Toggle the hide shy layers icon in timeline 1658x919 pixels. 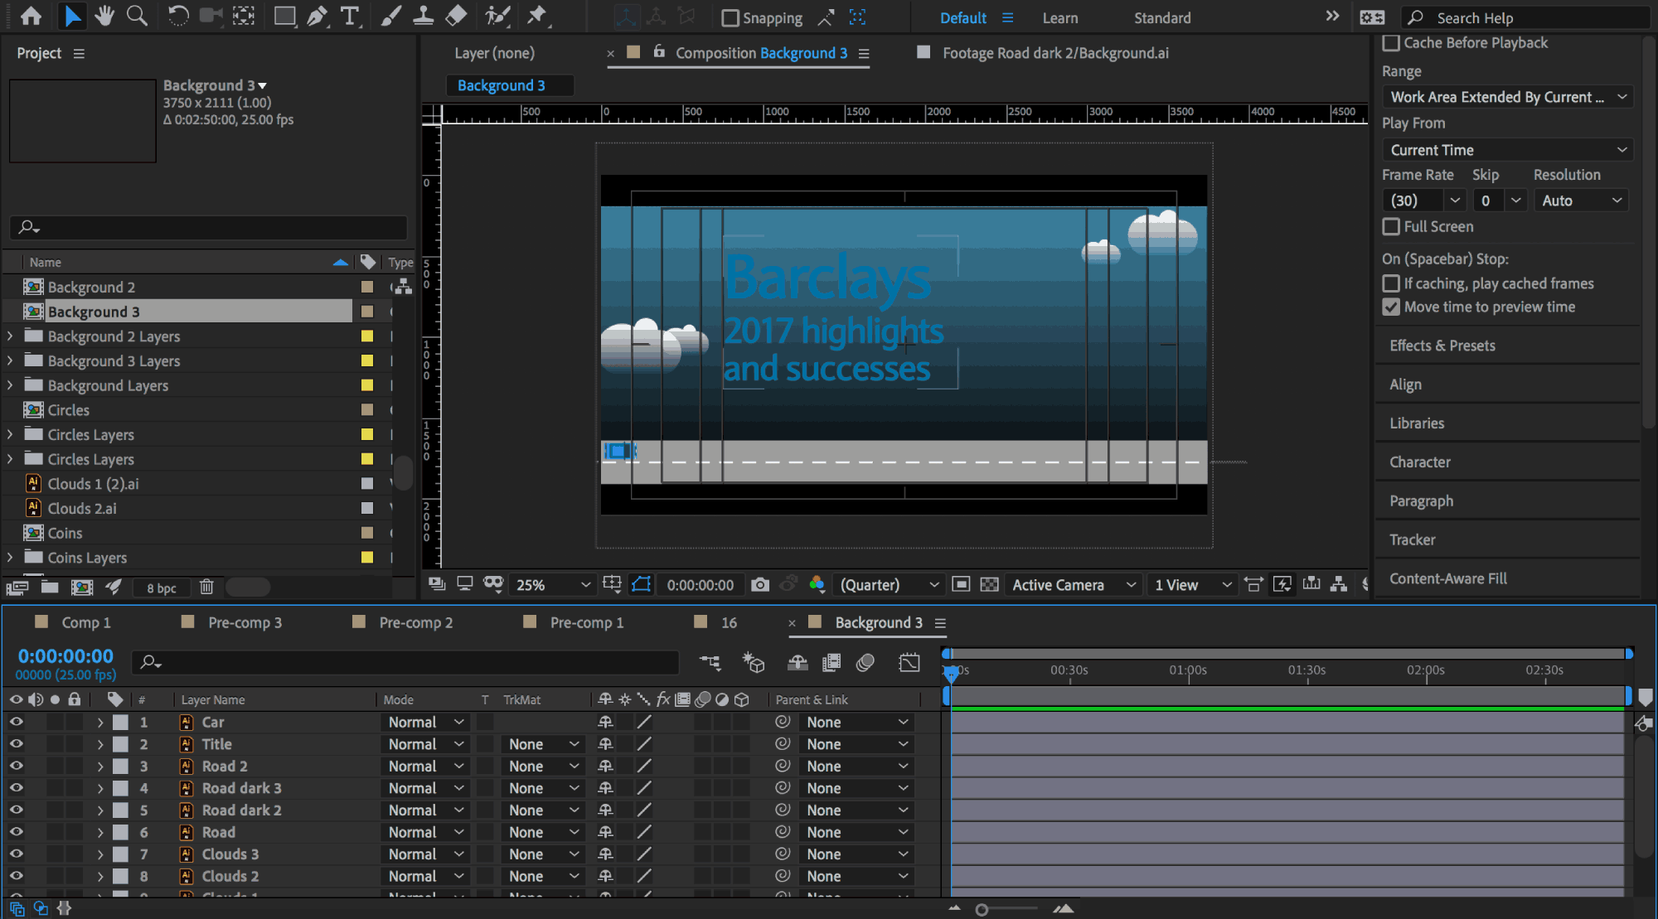click(x=797, y=662)
